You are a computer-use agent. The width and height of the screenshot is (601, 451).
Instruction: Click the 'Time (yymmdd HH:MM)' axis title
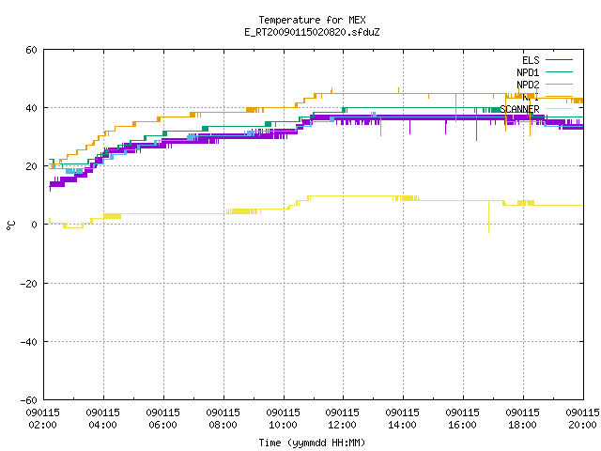pyautogui.click(x=312, y=443)
